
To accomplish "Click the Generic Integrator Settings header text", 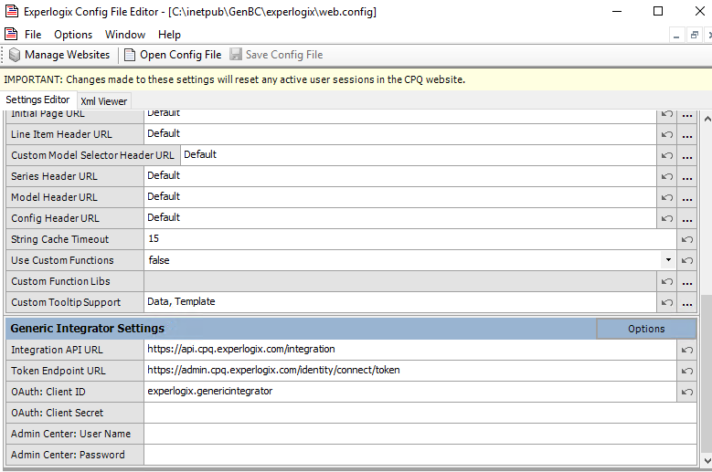I will tap(88, 329).
